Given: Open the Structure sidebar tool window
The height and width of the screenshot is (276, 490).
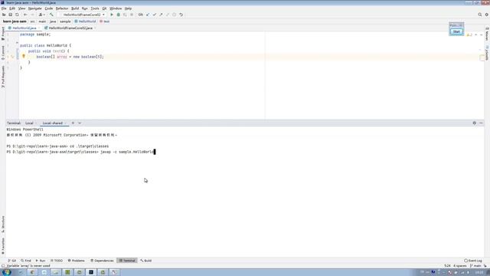Looking at the screenshot, I should 3,224.
